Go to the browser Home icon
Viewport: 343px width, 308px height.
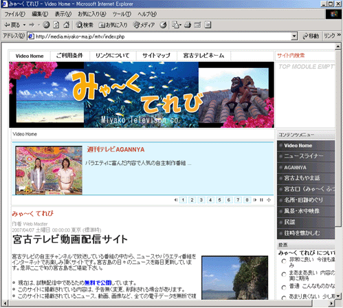click(66, 25)
